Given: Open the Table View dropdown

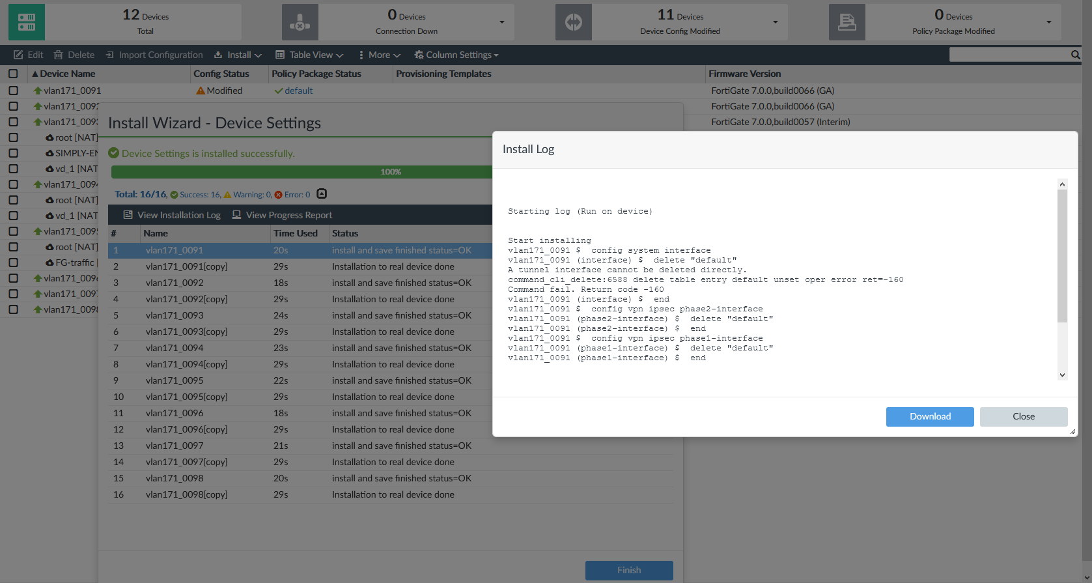Looking at the screenshot, I should coord(309,55).
